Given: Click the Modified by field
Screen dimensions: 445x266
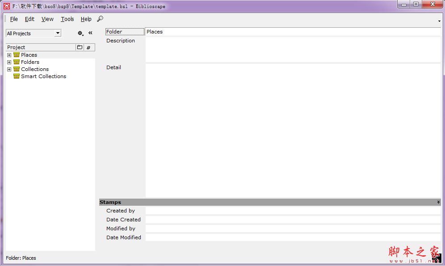Looking at the screenshot, I should 293,229.
